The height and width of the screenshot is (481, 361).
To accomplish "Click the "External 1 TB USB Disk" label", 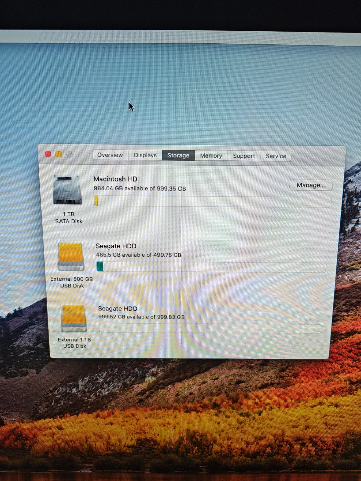I will click(x=75, y=343).
